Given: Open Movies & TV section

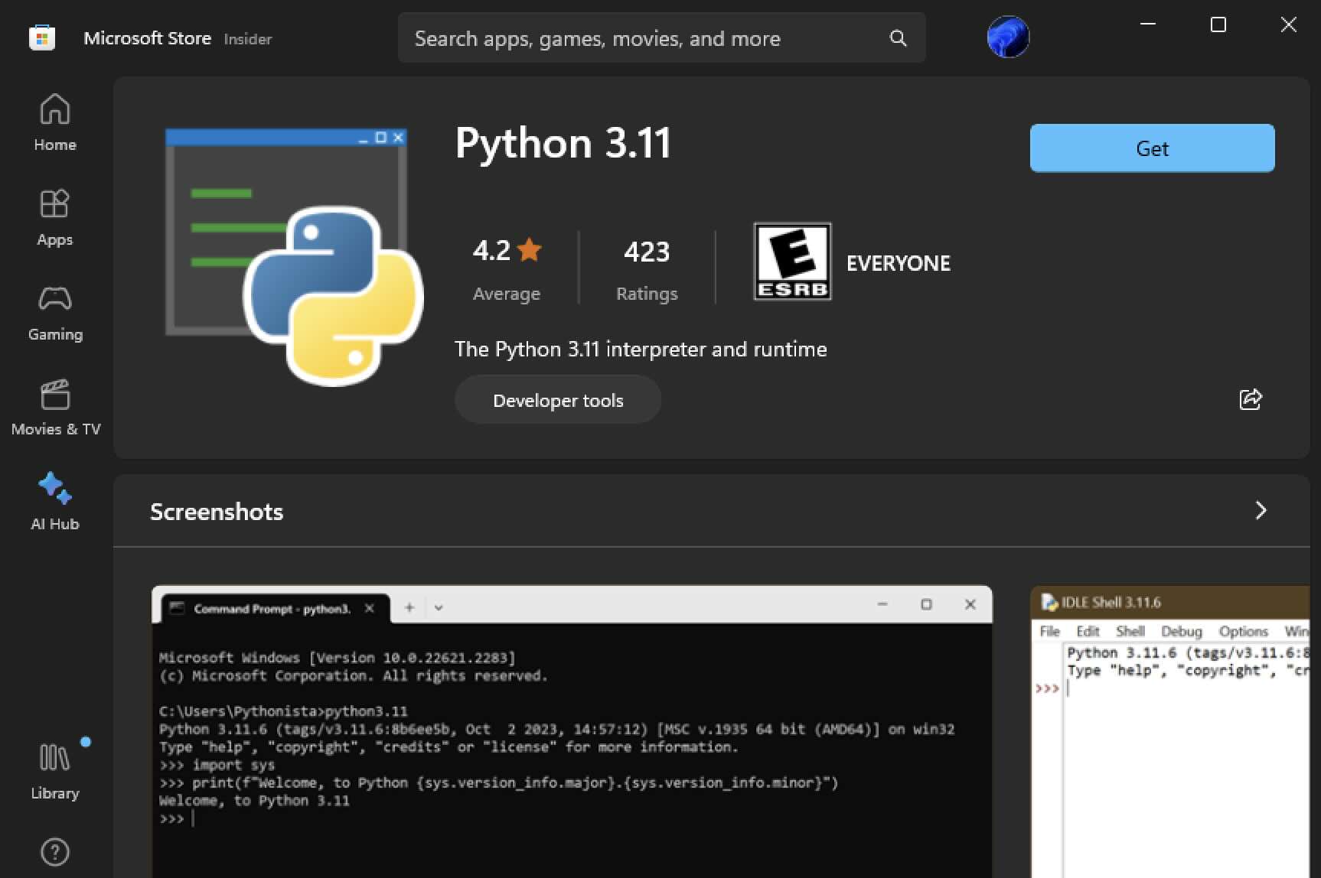Looking at the screenshot, I should tap(55, 408).
